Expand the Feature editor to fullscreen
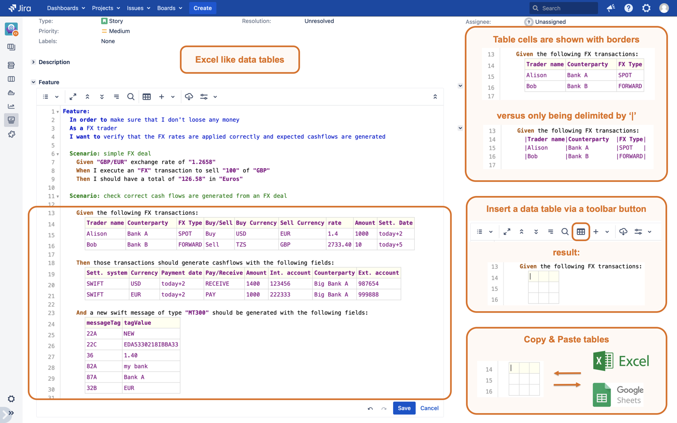The image size is (677, 423). pos(73,97)
